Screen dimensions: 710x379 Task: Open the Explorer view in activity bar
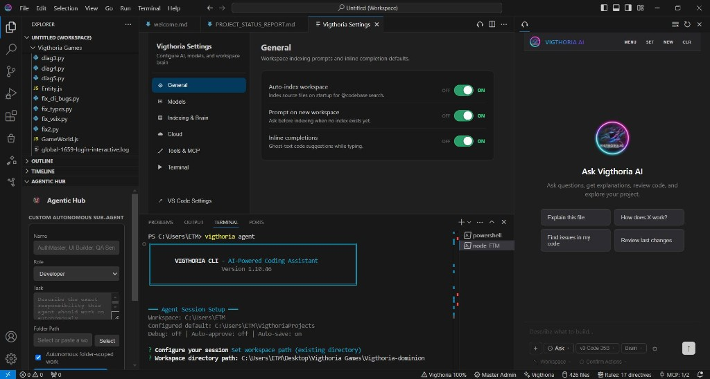[x=11, y=27]
